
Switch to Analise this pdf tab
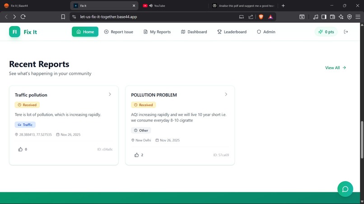[244, 6]
